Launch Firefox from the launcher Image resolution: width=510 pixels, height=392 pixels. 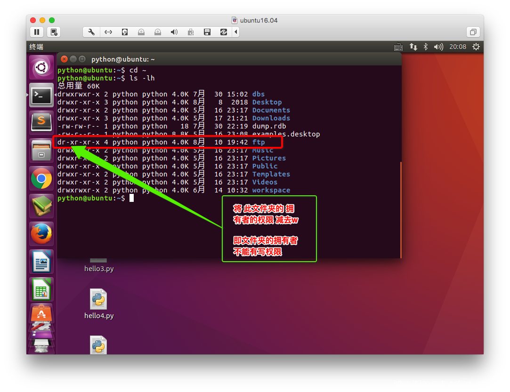(41, 234)
